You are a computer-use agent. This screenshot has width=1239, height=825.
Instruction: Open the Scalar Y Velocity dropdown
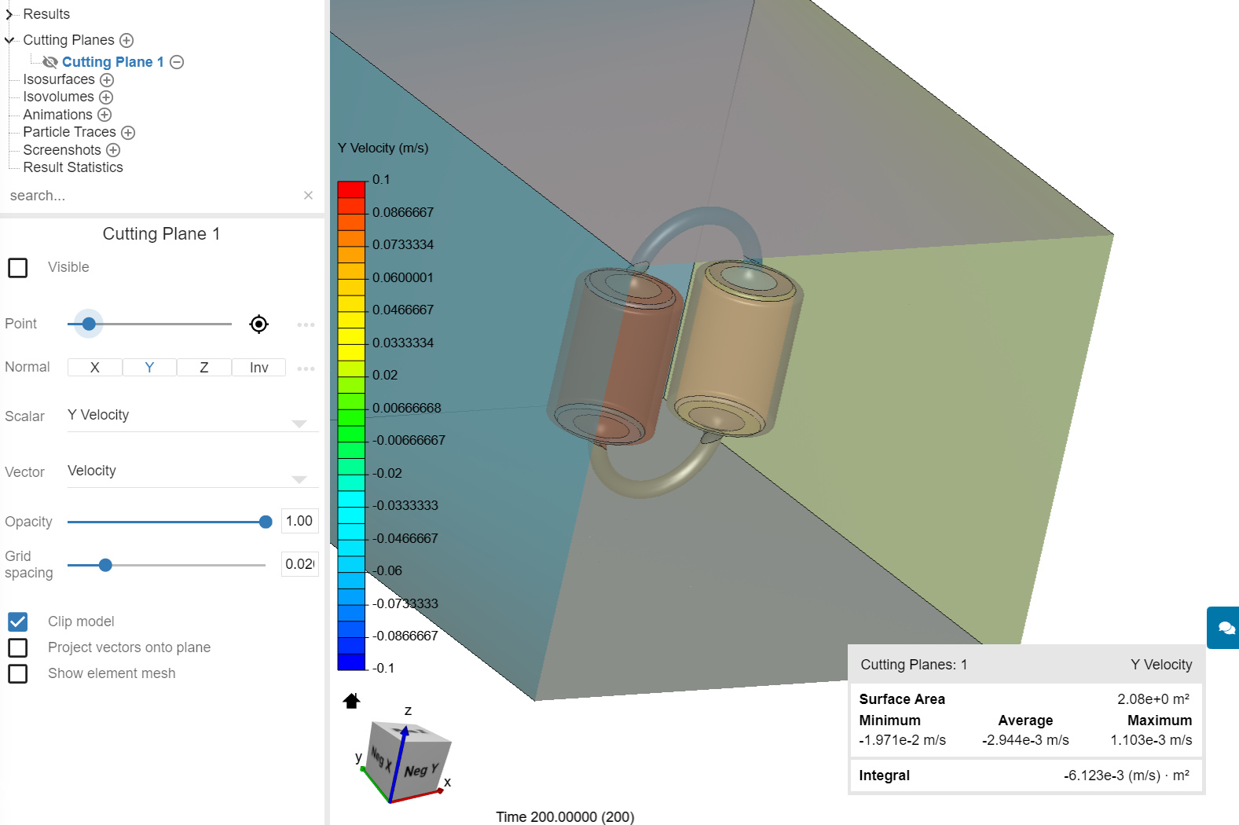click(193, 416)
